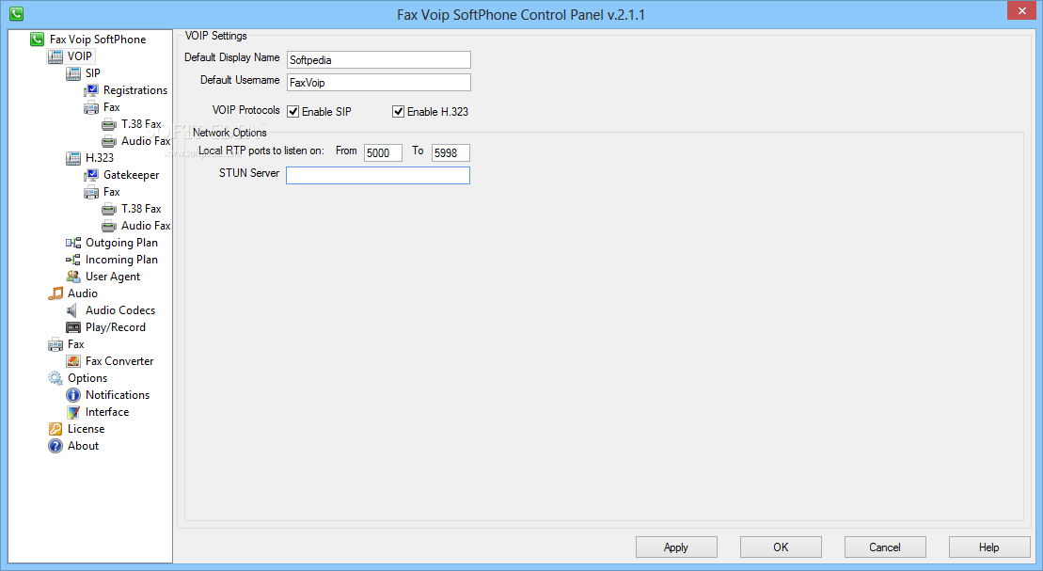Viewport: 1043px width, 571px height.
Task: Click the Fax icon under H.323
Action: point(91,192)
